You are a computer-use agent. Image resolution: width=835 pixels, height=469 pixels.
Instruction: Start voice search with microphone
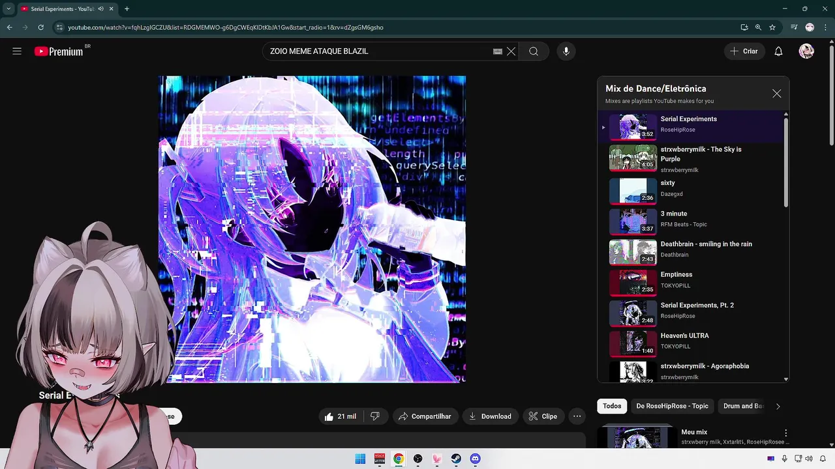click(566, 51)
